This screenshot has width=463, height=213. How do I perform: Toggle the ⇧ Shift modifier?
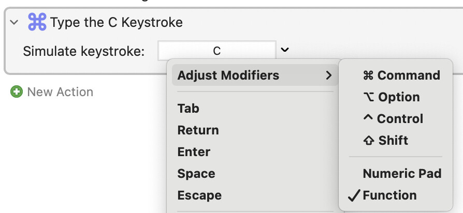(386, 141)
